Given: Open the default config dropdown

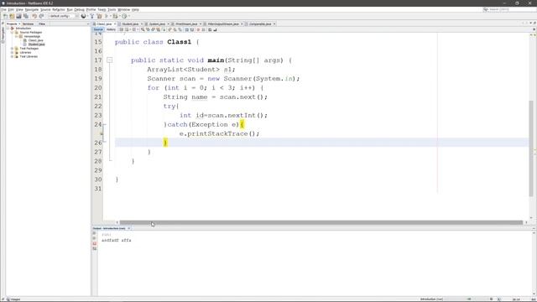Looking at the screenshot, I should [x=64, y=16].
